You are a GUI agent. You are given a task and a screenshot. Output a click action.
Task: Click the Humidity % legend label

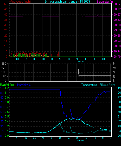[24, 85]
